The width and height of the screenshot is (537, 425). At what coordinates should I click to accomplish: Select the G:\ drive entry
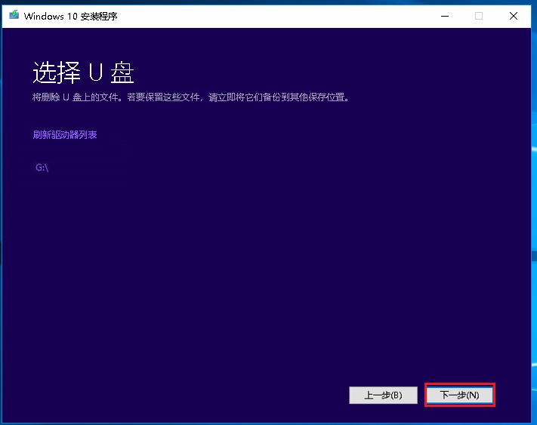point(42,168)
